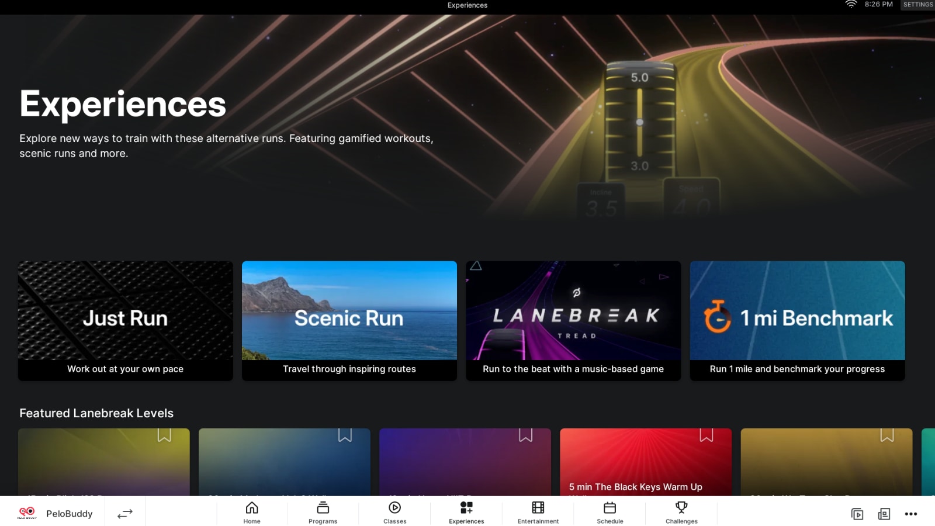Click the Wi-Fi status icon
Viewport: 935px width, 526px height.
point(851,4)
